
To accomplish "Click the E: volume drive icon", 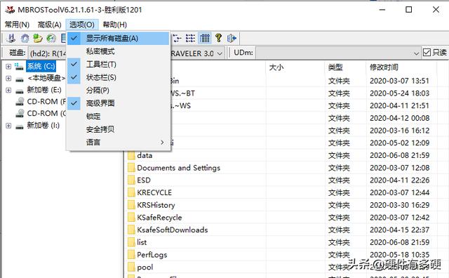I will [20, 91].
